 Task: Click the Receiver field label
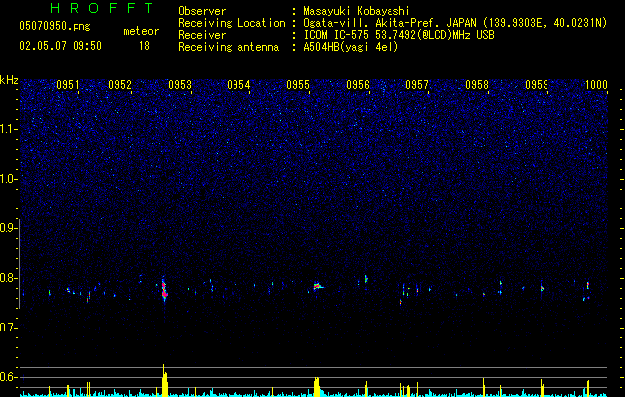(202, 35)
